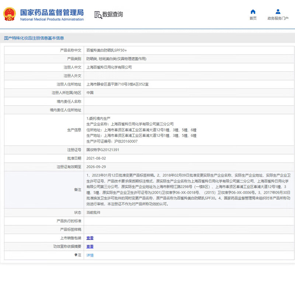
Task: Select the 首页 menu item
Action: pos(253,17)
